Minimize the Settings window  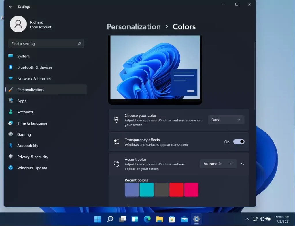point(224,4)
